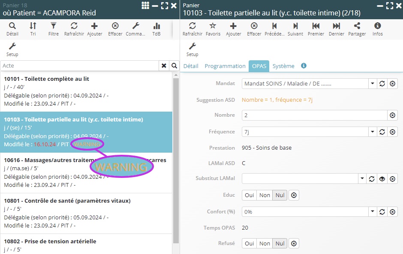Clear the Acte search field
The width and height of the screenshot is (403, 254).
tap(164, 66)
